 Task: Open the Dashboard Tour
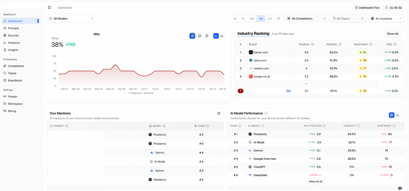[367, 8]
